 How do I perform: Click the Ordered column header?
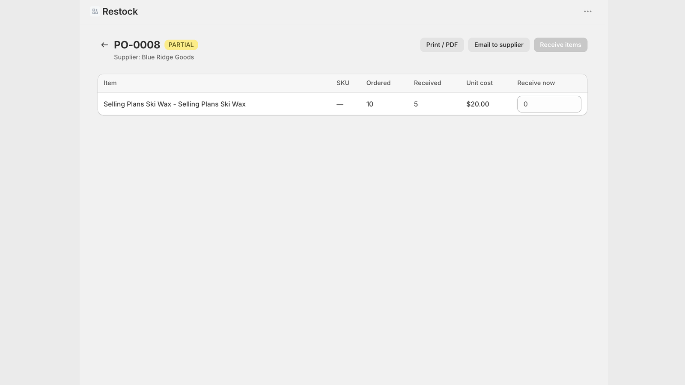pos(378,83)
